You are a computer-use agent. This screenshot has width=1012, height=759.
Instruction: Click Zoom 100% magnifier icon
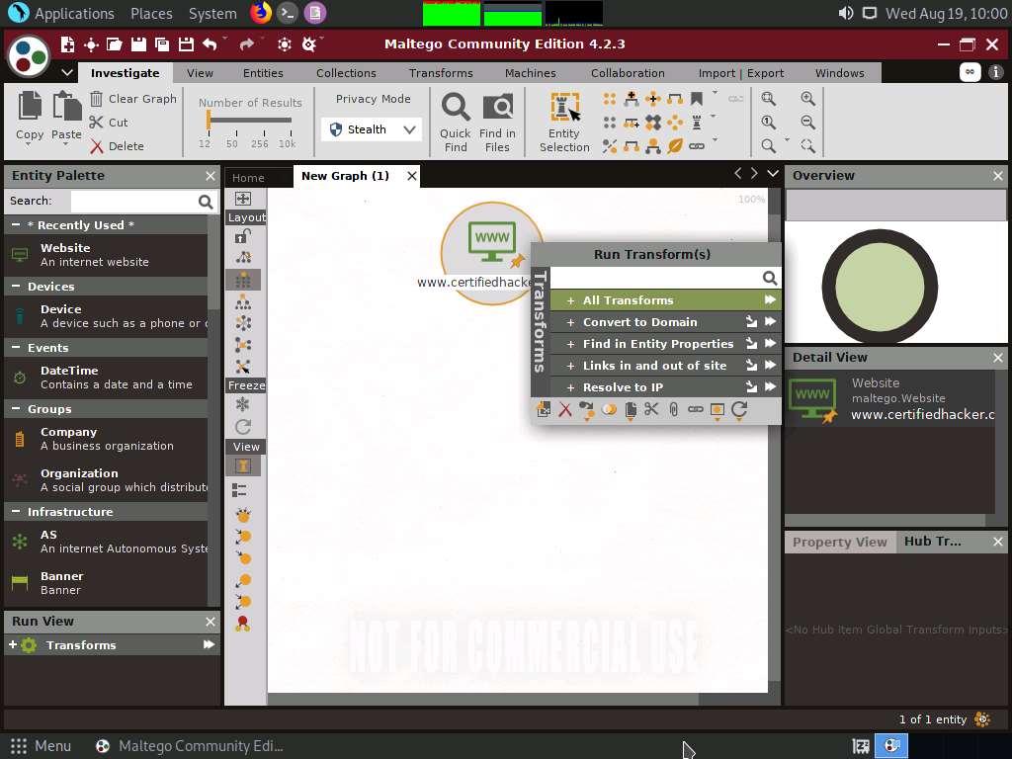(768, 122)
